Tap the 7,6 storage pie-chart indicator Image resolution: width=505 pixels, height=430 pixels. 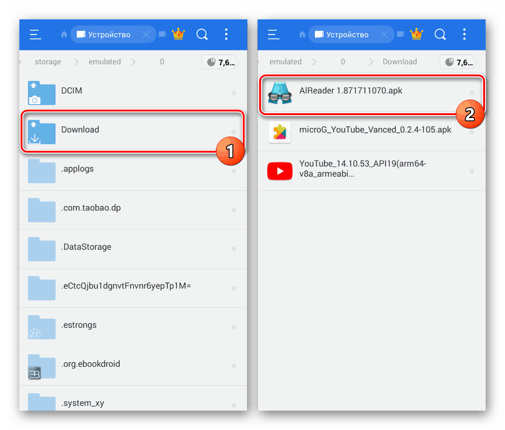220,61
